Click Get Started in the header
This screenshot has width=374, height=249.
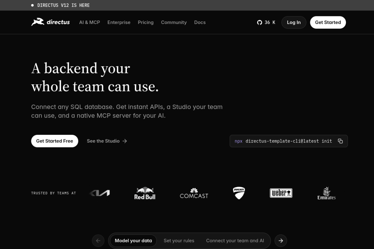tap(328, 22)
